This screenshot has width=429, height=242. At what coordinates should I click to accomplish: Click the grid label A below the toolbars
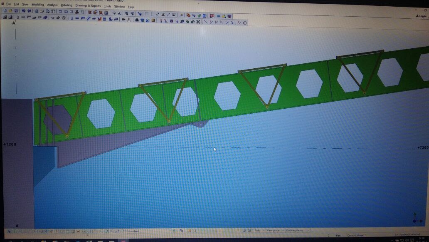(x=14, y=23)
